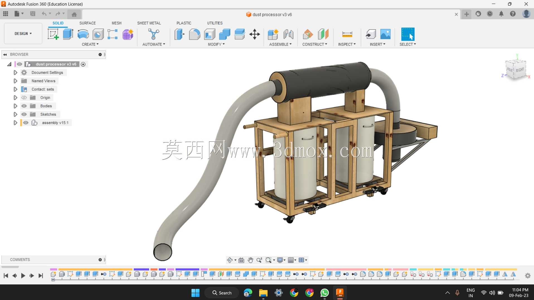Click the Extrude tool icon

pos(68,34)
